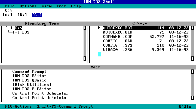Click the Directory Tree panel title
This screenshot has height=109, width=196.
42,23
